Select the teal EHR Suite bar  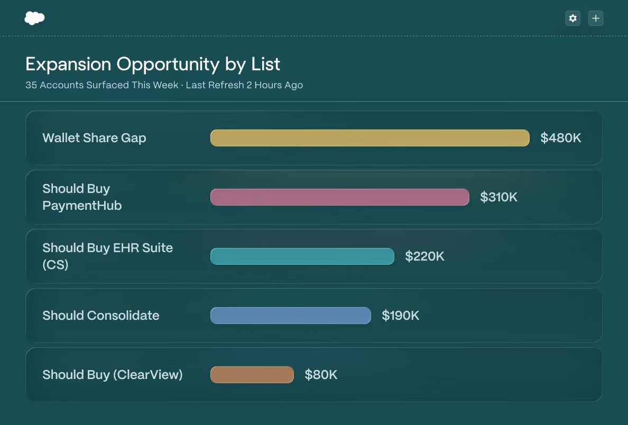[302, 256]
